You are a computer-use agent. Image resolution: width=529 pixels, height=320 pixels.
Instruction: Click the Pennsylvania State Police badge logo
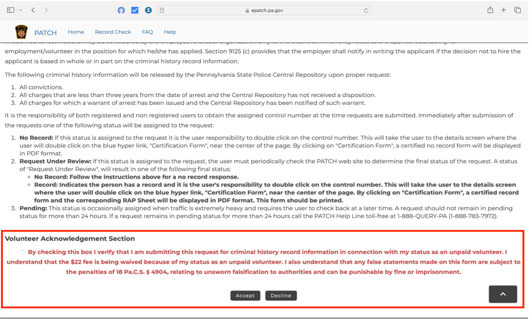(x=21, y=32)
